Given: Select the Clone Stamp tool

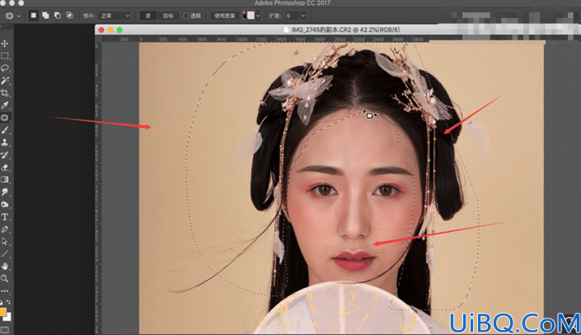Looking at the screenshot, I should (5, 142).
